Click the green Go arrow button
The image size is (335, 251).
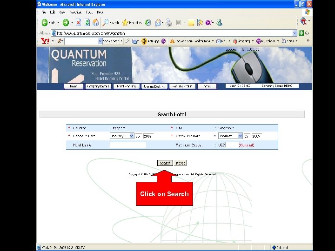pyautogui.click(x=301, y=33)
